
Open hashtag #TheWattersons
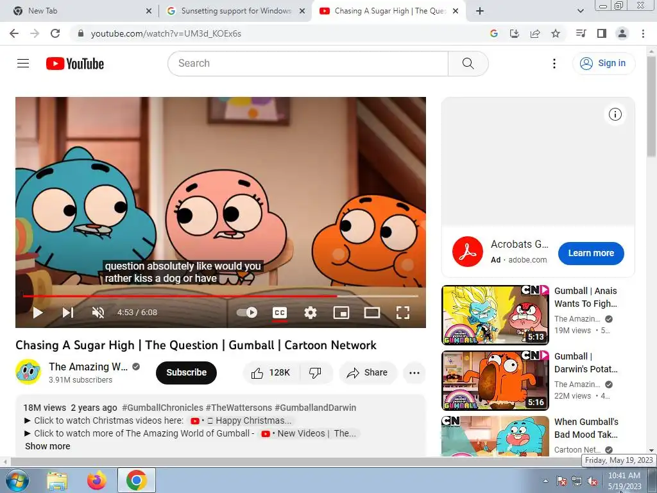(239, 408)
